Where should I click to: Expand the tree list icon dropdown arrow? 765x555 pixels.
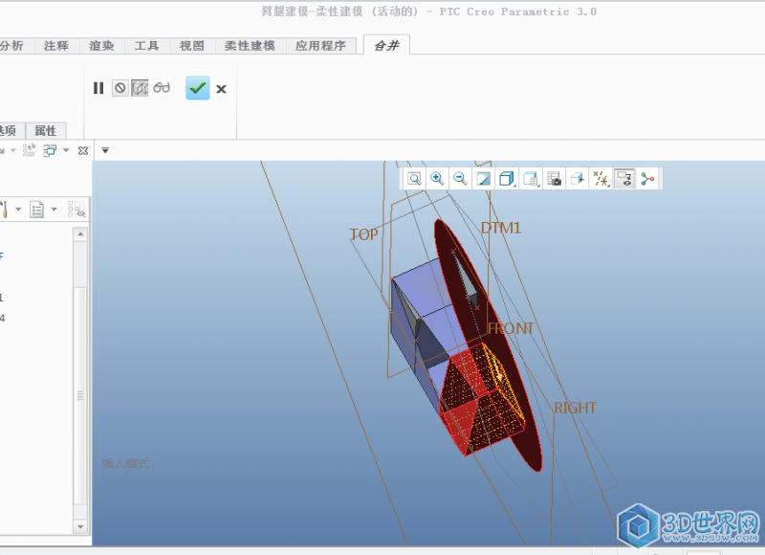[x=55, y=210]
